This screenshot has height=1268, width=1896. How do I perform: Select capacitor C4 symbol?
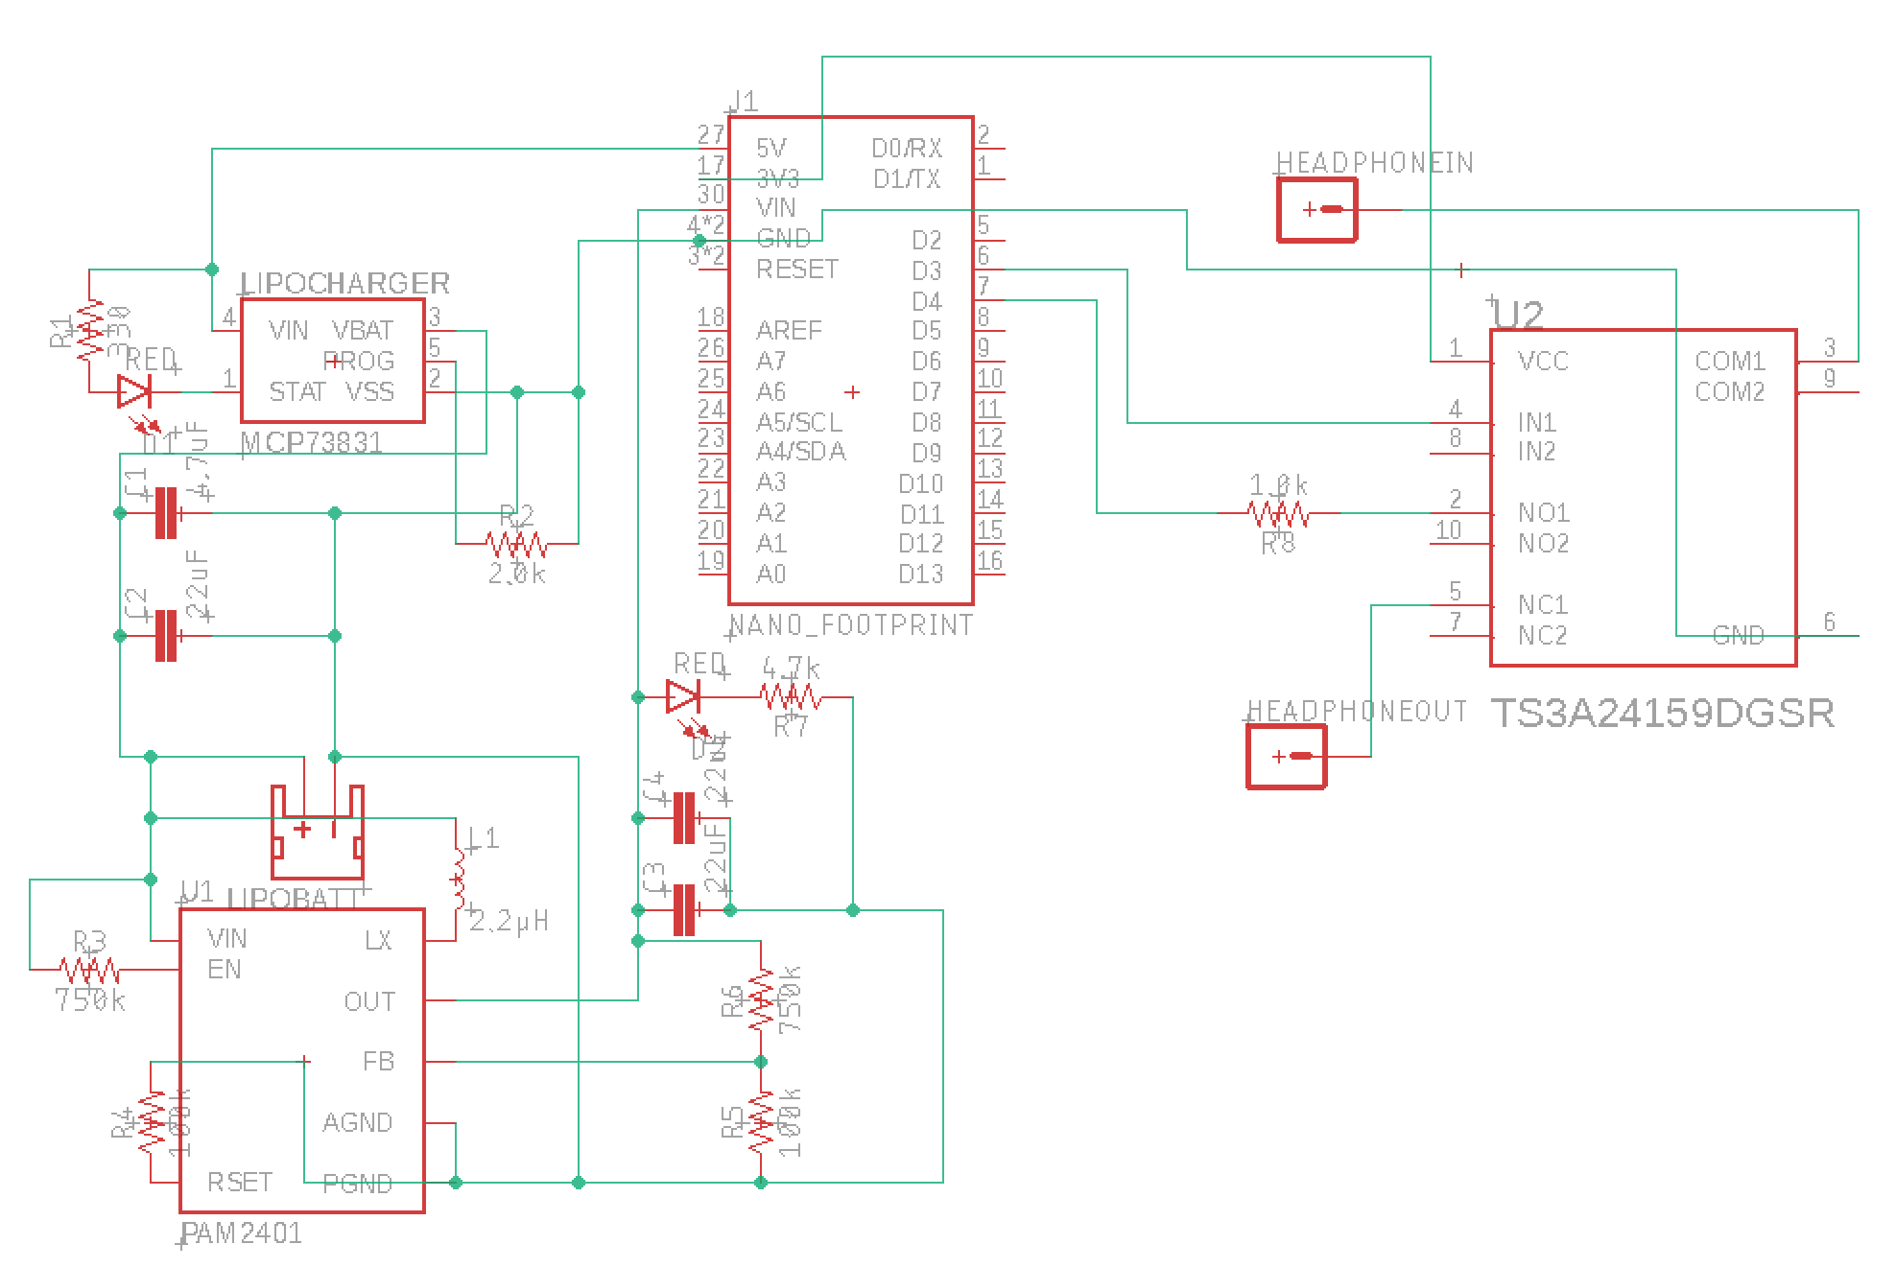683,817
